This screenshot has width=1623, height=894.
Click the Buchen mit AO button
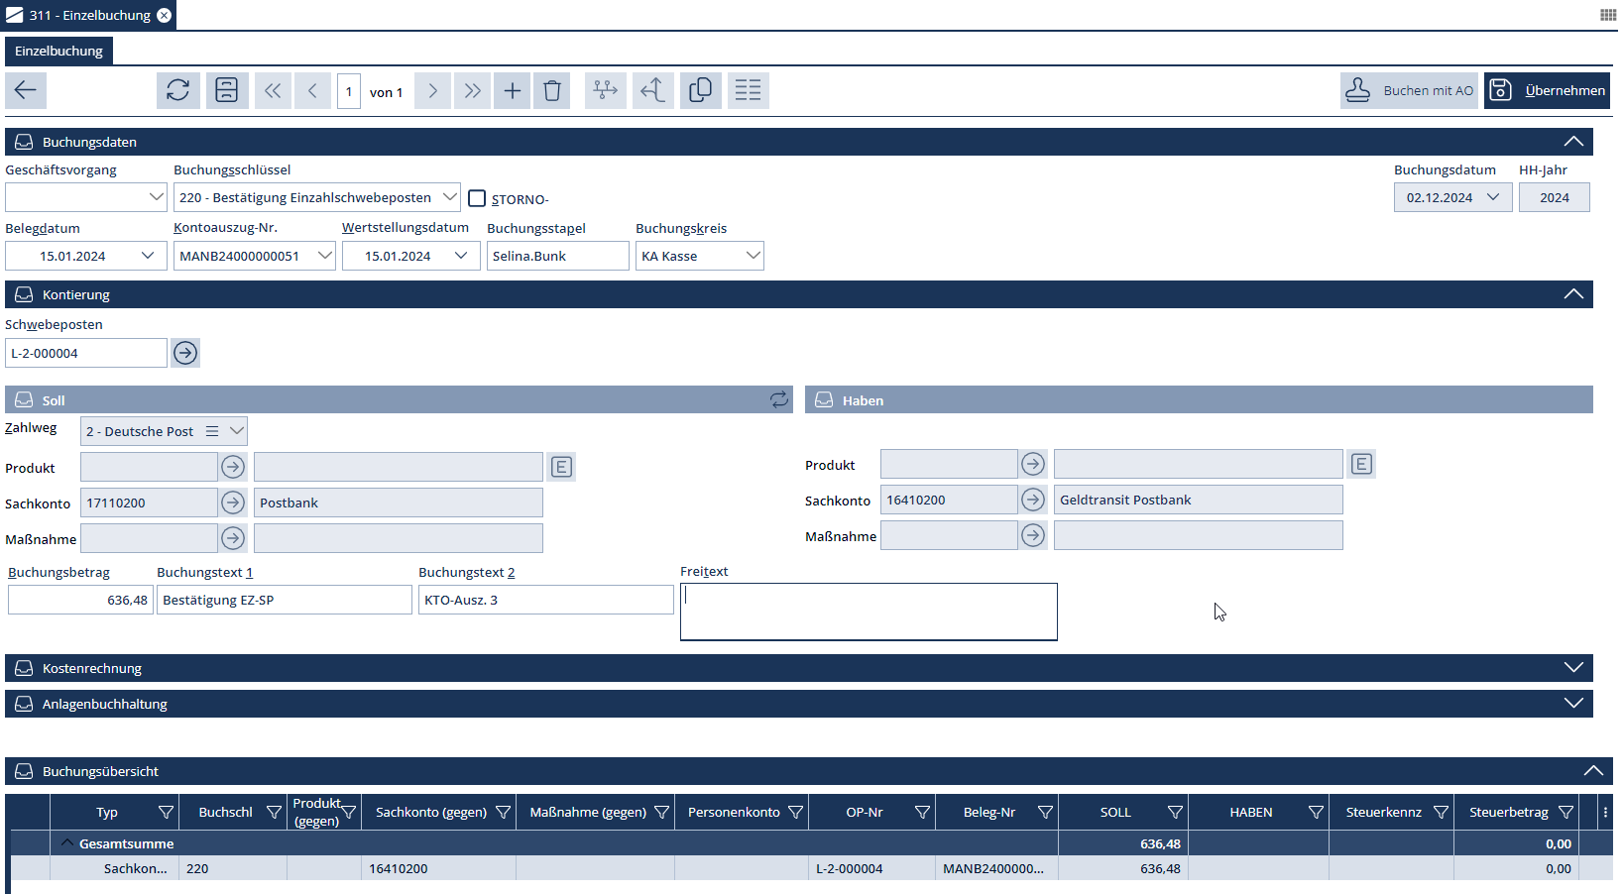point(1409,90)
